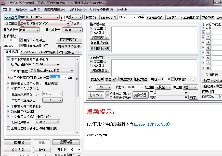Viewport: 222px width, 156px height.
Task: Click 帮助 button
Action: 42,150
